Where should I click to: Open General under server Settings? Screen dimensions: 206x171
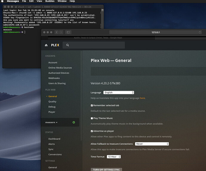53,167
